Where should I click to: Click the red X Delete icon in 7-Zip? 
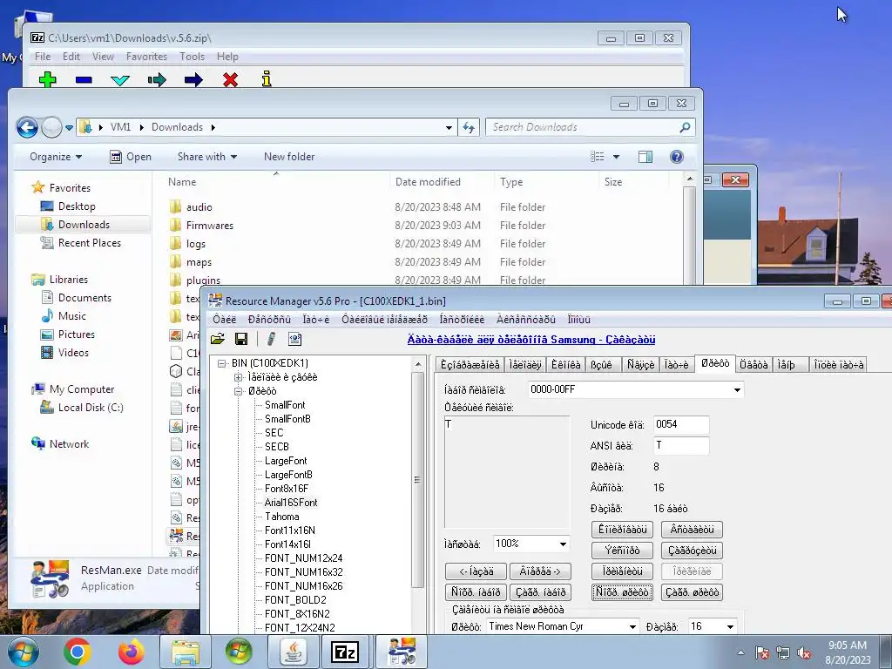tap(230, 79)
